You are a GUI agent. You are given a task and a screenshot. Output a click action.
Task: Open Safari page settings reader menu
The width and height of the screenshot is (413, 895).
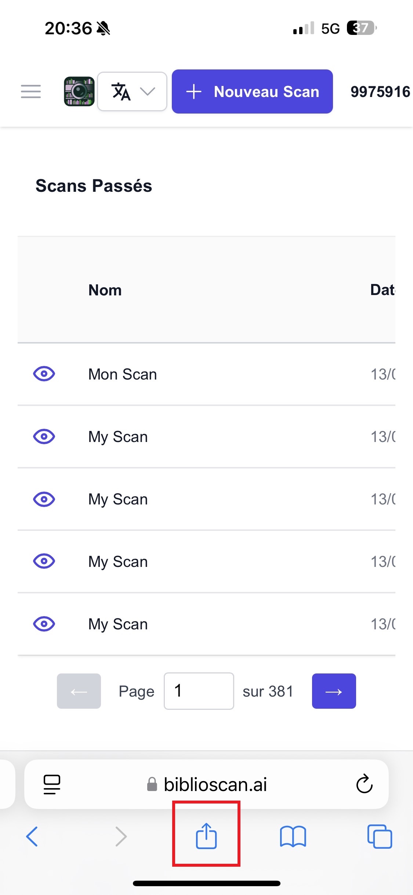52,784
